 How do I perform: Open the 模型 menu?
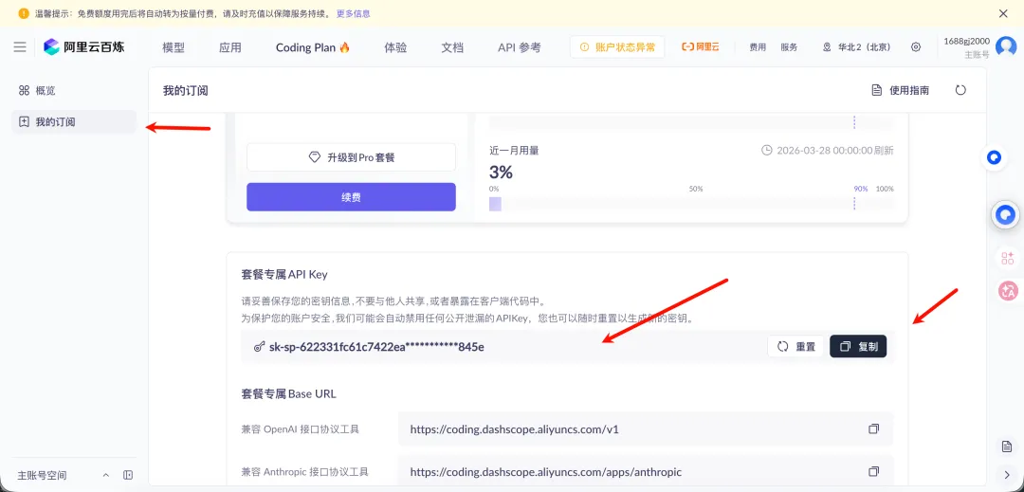pyautogui.click(x=174, y=47)
